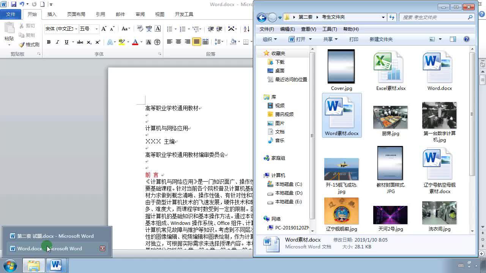Click the highlighted Justify alignment icon
This screenshot has height=273, width=486.
pyautogui.click(x=196, y=42)
